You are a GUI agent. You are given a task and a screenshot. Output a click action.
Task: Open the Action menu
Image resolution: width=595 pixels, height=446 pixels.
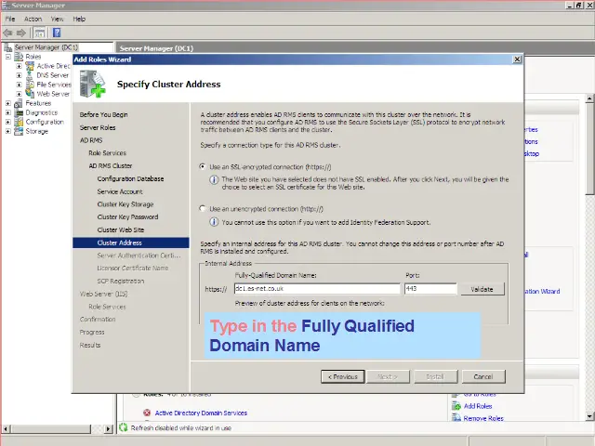33,19
